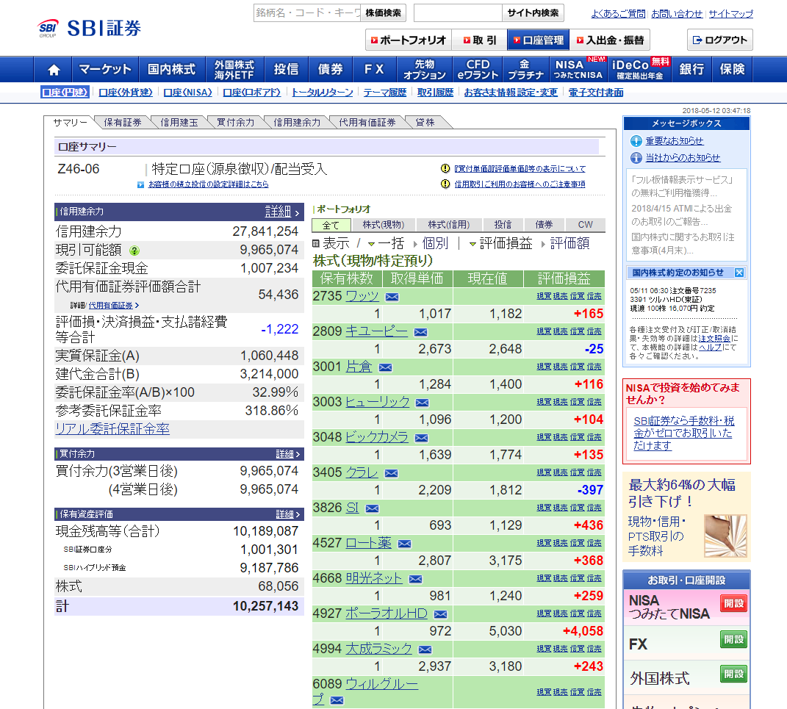Click the envelope icon next to クラレ
Viewport: 787px width, 709px height.
pyautogui.click(x=392, y=473)
